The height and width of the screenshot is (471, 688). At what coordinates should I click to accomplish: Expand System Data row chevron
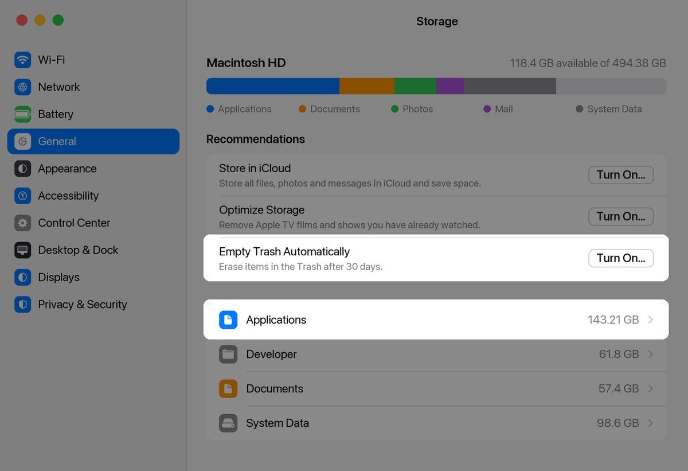[651, 423]
